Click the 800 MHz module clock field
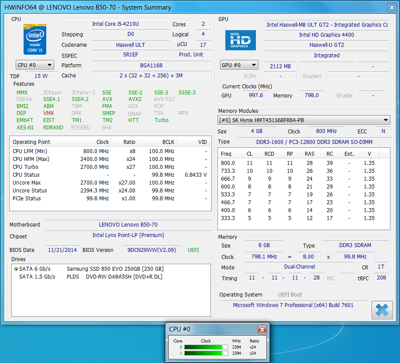 pos(327,131)
